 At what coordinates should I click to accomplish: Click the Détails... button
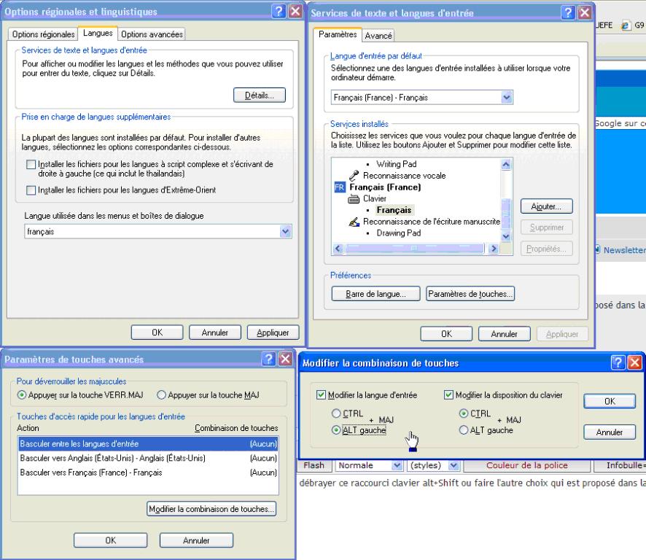point(260,95)
